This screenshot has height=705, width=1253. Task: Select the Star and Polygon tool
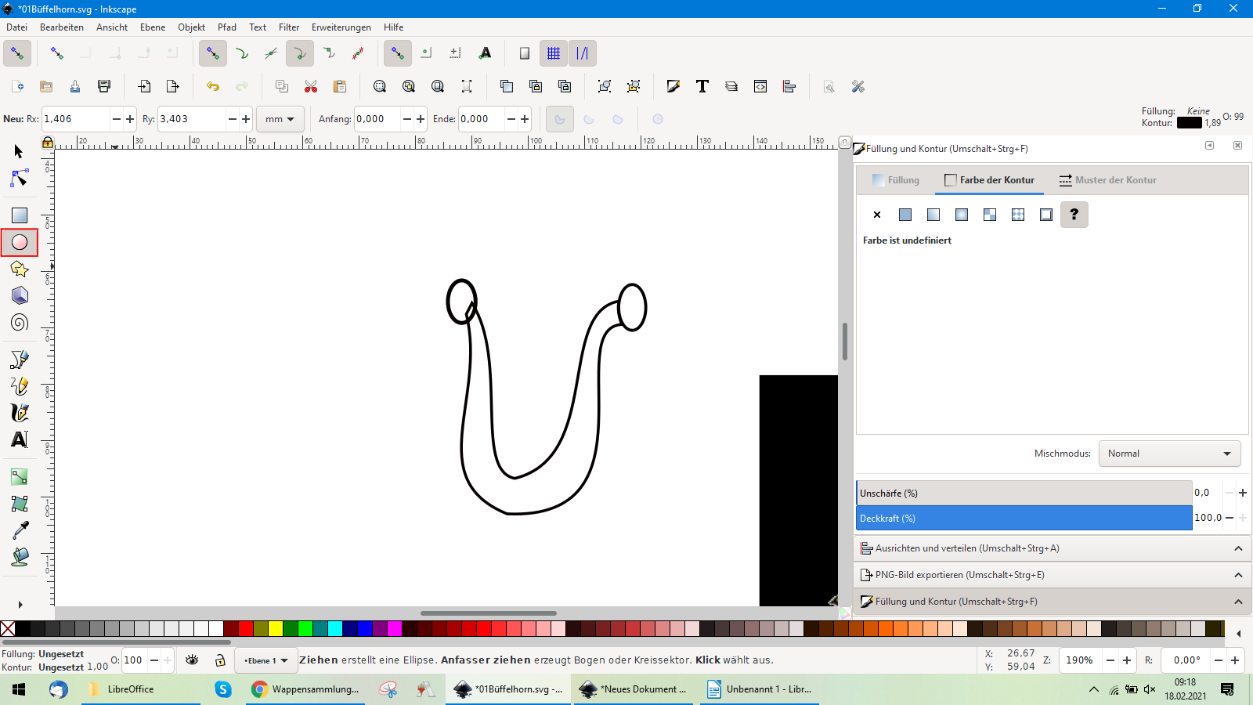[20, 269]
